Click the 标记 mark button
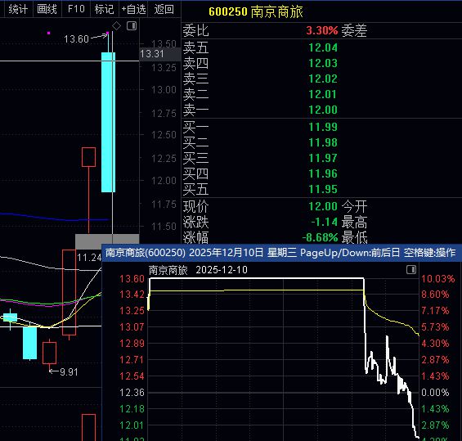462x441 pixels. [104, 9]
